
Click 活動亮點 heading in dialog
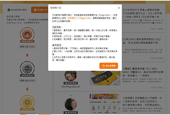57,27
